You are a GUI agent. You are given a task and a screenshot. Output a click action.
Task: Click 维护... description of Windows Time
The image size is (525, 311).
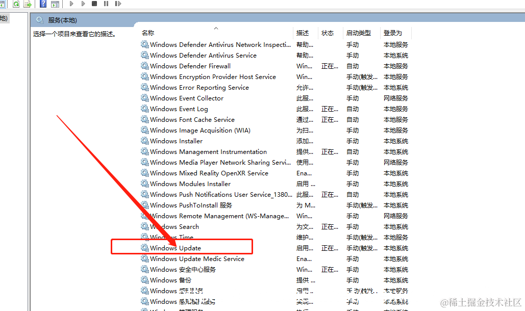pos(305,238)
